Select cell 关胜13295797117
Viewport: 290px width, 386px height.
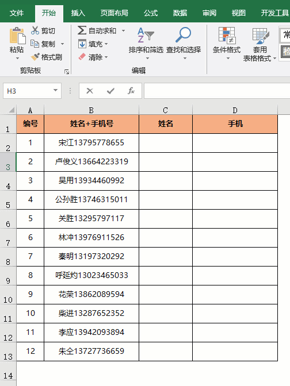91,219
